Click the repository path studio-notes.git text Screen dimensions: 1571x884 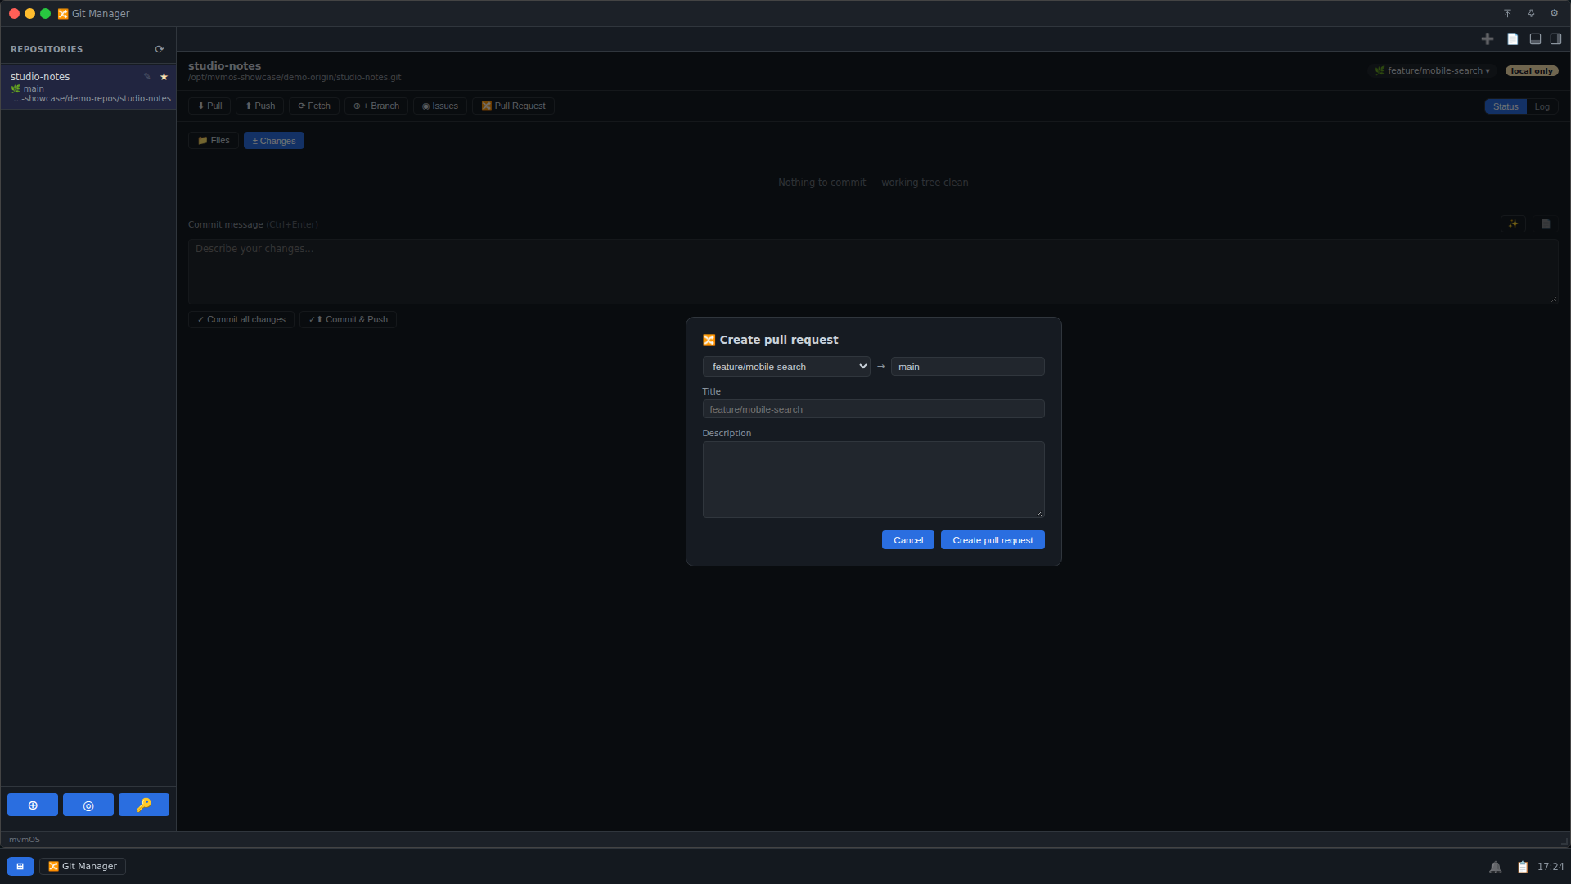pyautogui.click(x=295, y=78)
